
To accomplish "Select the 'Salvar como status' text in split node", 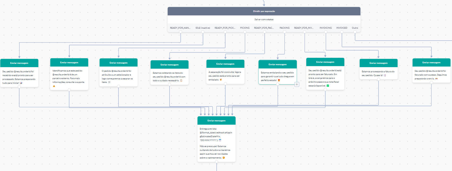I will (x=264, y=19).
